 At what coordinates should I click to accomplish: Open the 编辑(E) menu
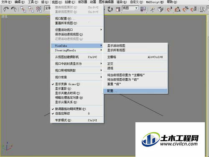tap(20, 2)
